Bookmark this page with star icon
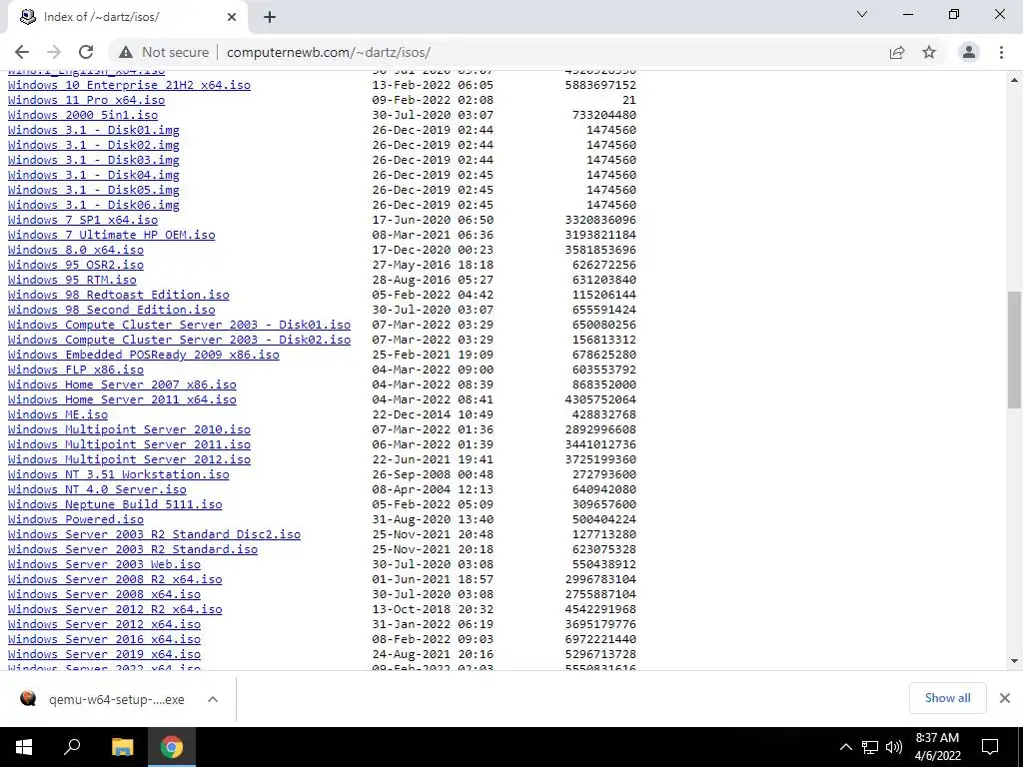 (x=929, y=52)
